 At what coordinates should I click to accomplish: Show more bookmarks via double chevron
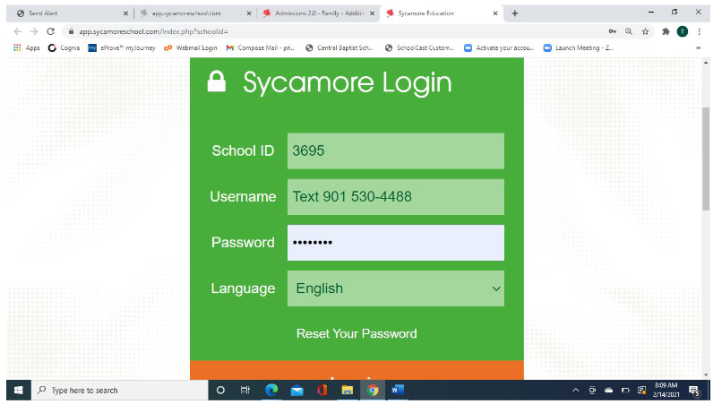pos(698,47)
